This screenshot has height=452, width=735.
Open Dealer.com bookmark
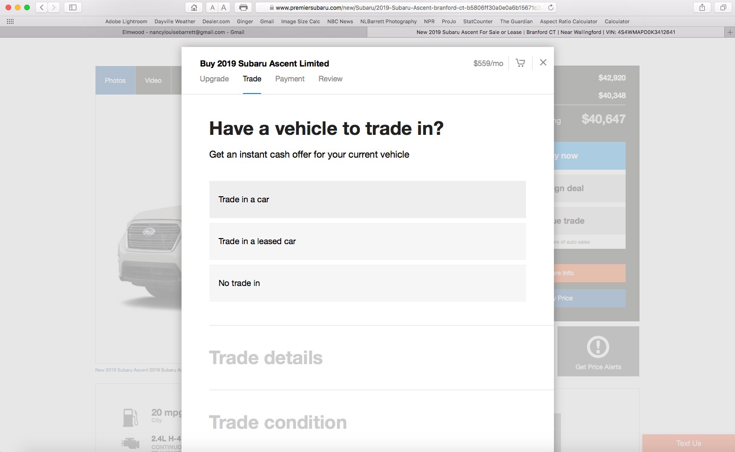(x=216, y=21)
